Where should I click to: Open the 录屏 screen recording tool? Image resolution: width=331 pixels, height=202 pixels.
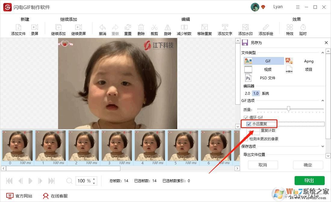point(35,29)
